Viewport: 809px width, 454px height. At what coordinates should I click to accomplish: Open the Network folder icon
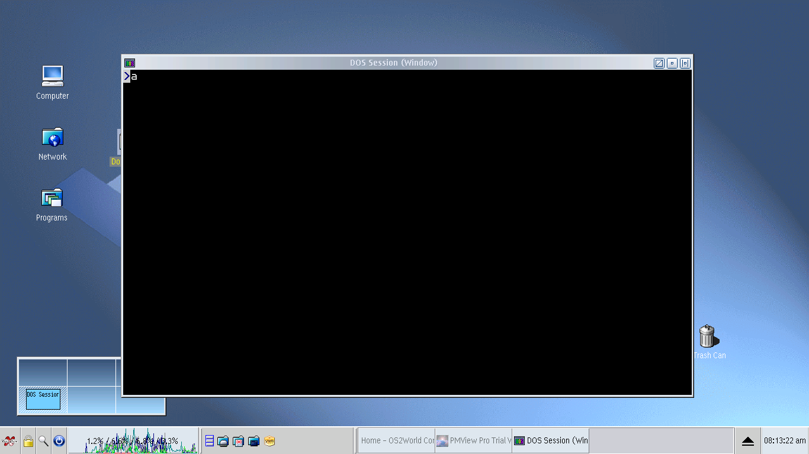(x=52, y=137)
